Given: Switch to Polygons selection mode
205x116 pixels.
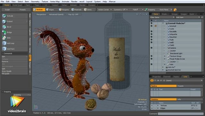Looking at the screenshot, I should coord(64,10).
